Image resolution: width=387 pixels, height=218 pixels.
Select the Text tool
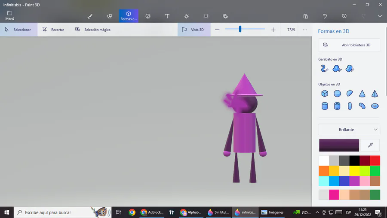coord(167,16)
